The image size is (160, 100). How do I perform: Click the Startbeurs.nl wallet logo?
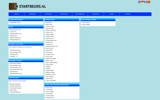(x=27, y=6)
